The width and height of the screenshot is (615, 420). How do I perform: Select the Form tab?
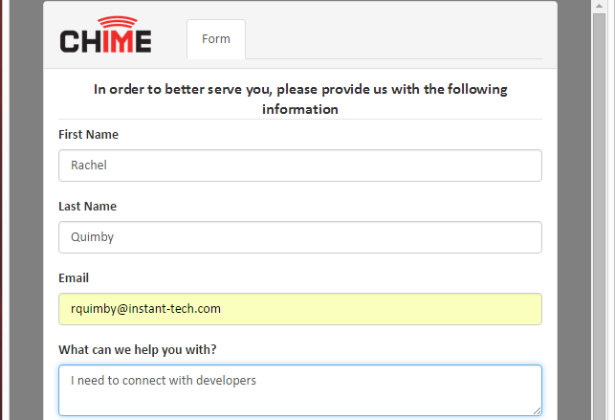coord(216,39)
